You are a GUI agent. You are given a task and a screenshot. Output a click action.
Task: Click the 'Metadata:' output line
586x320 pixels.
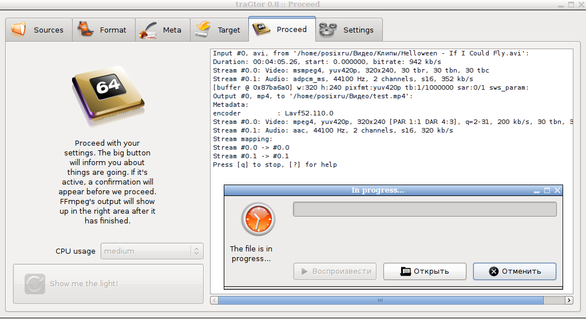point(231,105)
